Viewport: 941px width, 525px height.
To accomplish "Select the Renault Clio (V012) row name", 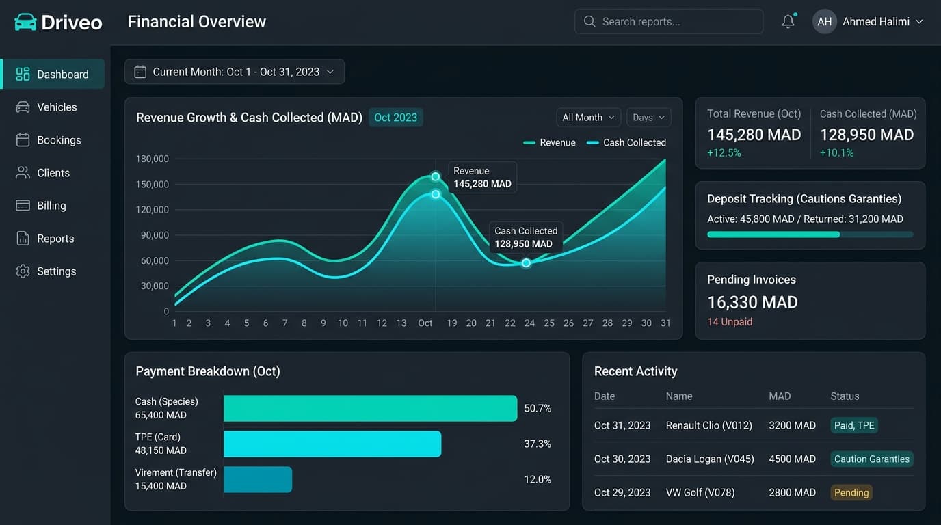I will (x=709, y=425).
